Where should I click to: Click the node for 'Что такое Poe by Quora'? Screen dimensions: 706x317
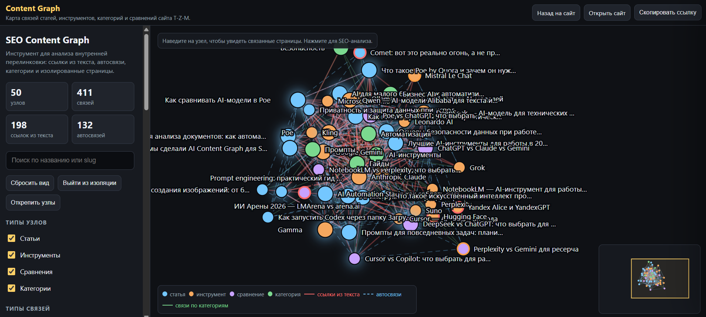point(369,70)
